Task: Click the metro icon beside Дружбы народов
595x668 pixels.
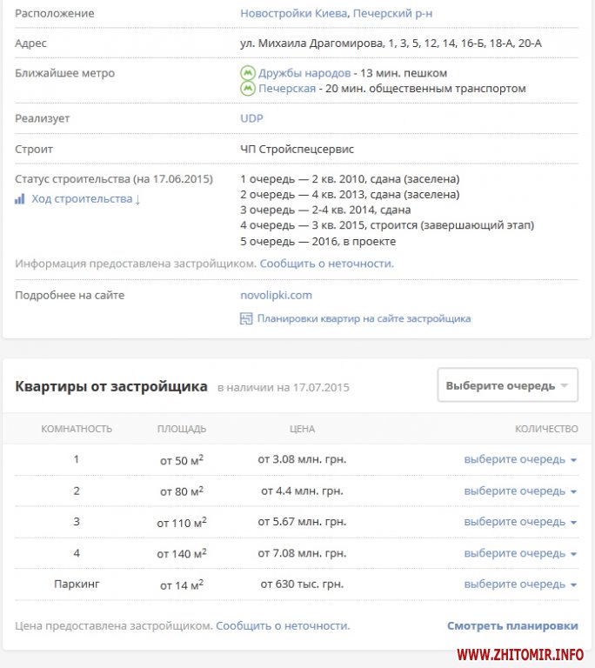Action: coord(247,73)
